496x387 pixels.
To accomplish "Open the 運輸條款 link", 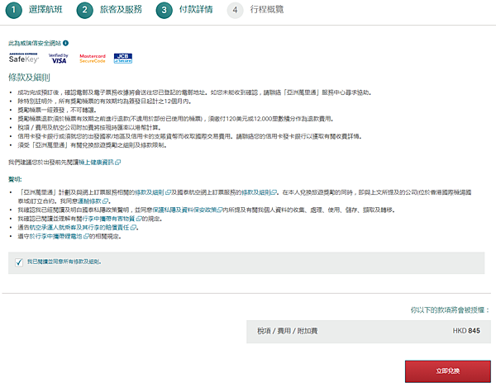I will coord(93,201).
